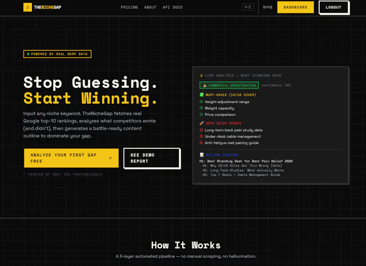
Task: Click Live Analysis – Best Standing Desk title
Action: [x=243, y=75]
